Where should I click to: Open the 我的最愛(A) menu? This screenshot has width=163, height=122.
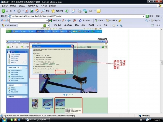(33, 6)
